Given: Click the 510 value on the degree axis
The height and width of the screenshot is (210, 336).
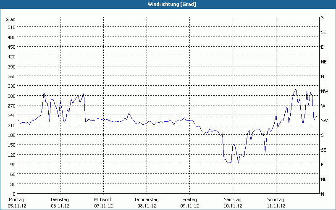Looking at the screenshot, I should [x=12, y=27].
